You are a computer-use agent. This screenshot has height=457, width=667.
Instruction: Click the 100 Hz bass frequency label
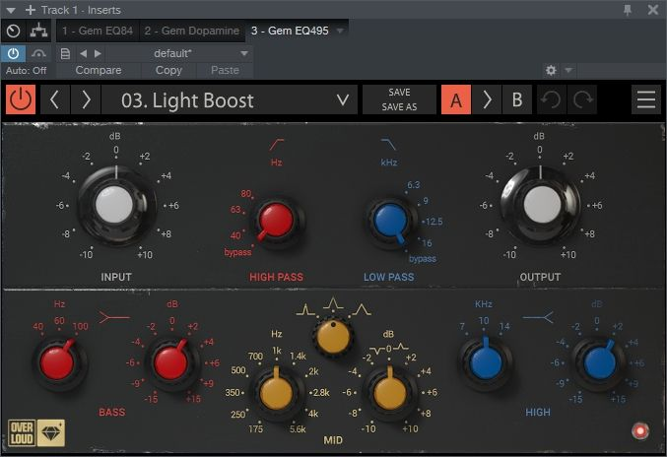[81, 326]
